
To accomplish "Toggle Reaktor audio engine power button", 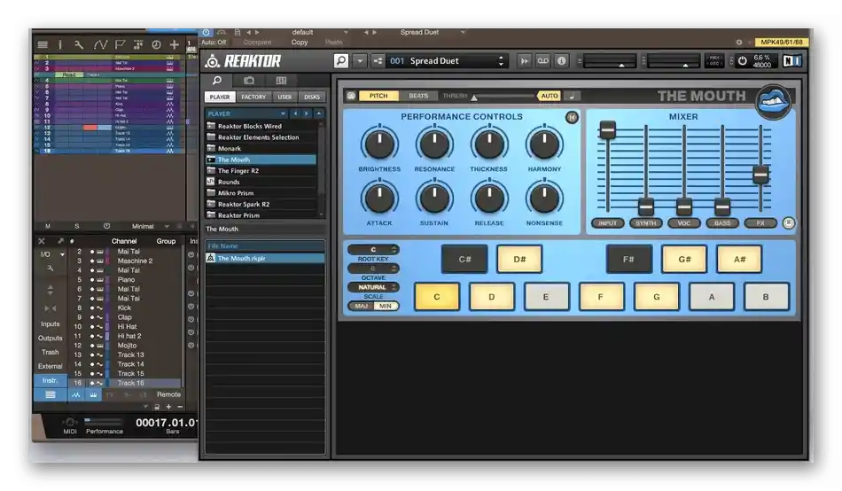I will 742,60.
